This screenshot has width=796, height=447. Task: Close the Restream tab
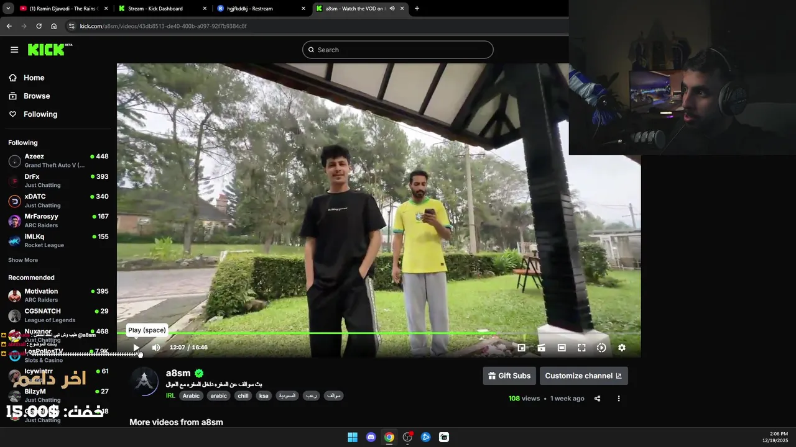pyautogui.click(x=303, y=9)
